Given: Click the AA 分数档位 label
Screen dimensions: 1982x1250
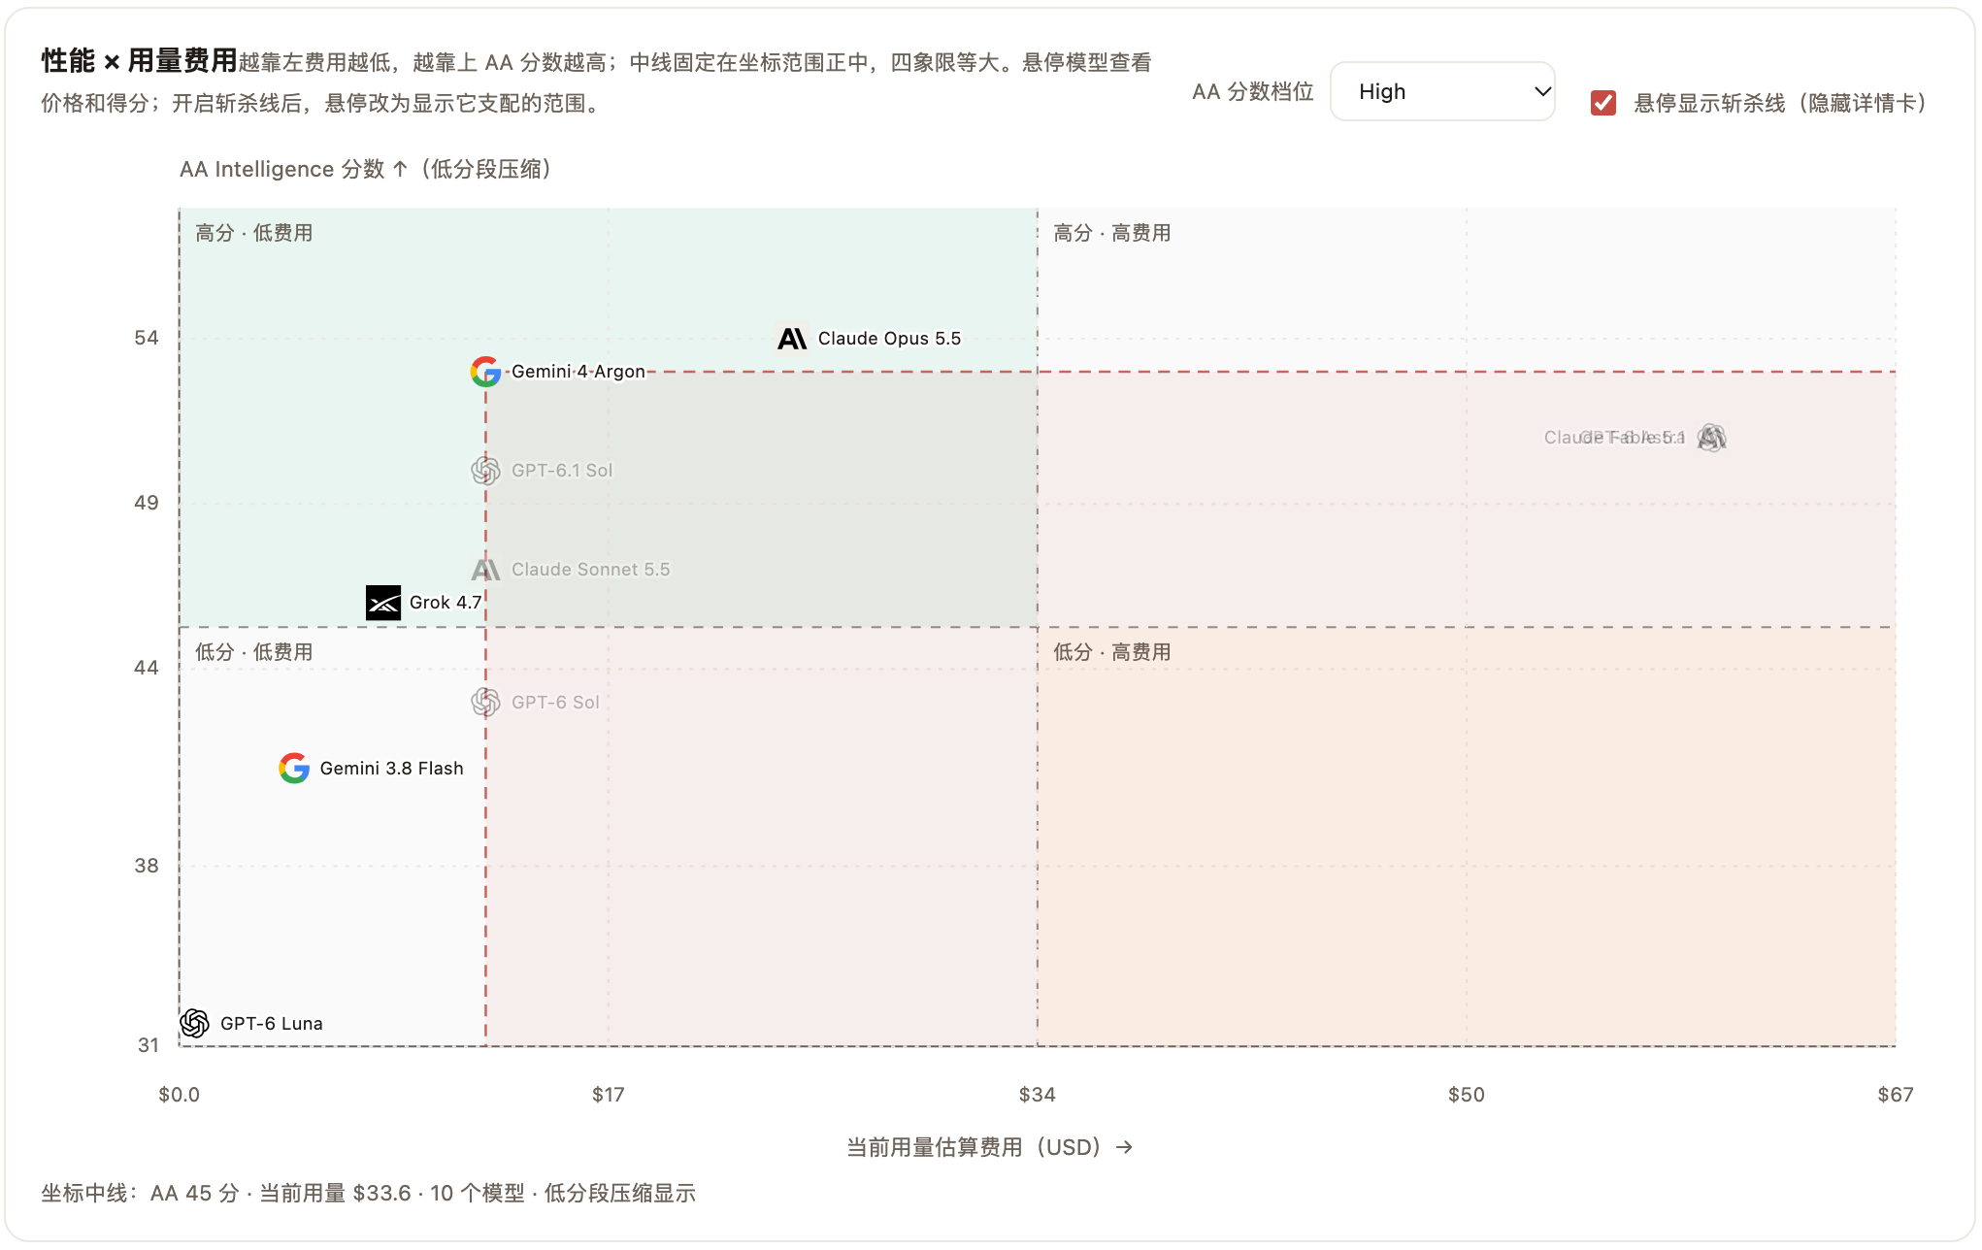Looking at the screenshot, I should [x=1252, y=91].
